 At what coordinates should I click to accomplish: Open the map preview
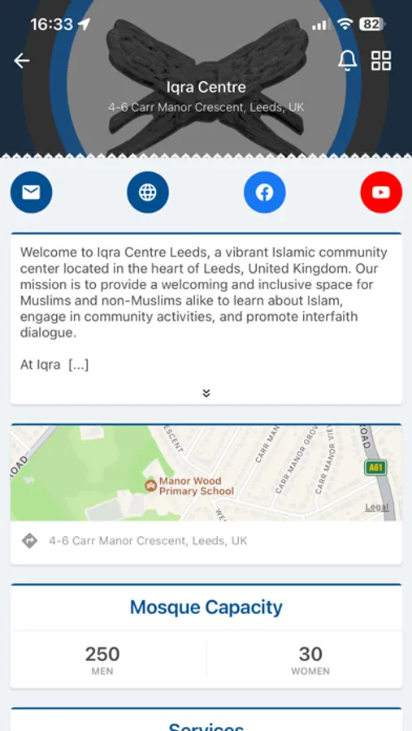(x=206, y=473)
